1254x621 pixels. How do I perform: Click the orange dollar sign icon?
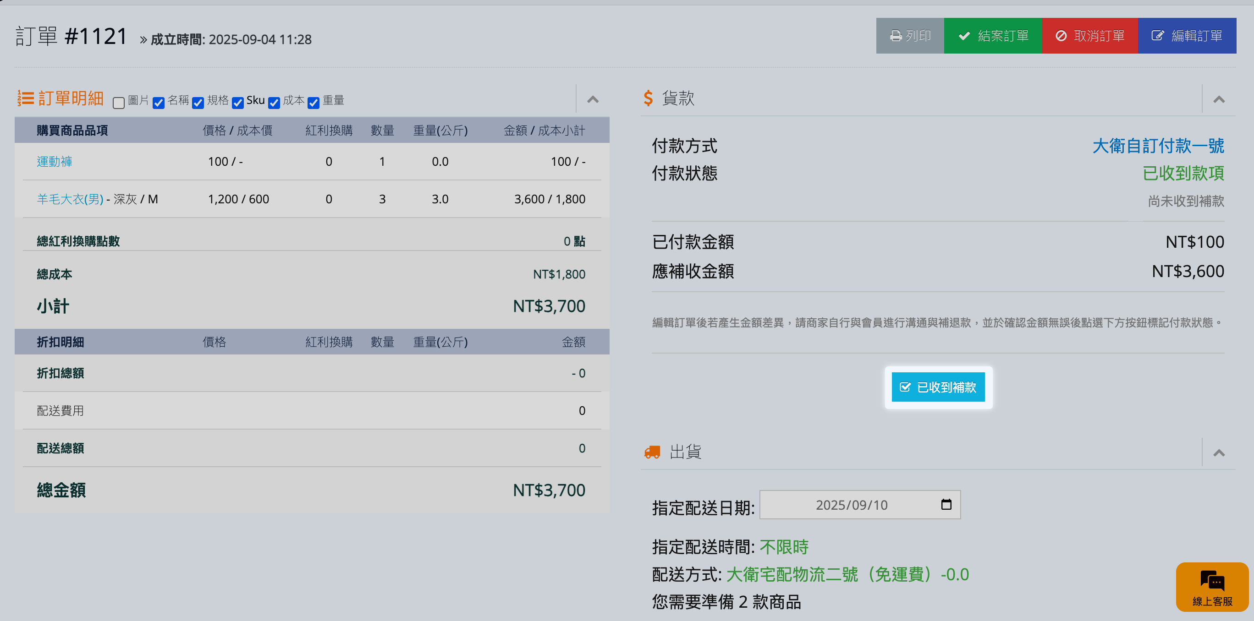tap(648, 98)
